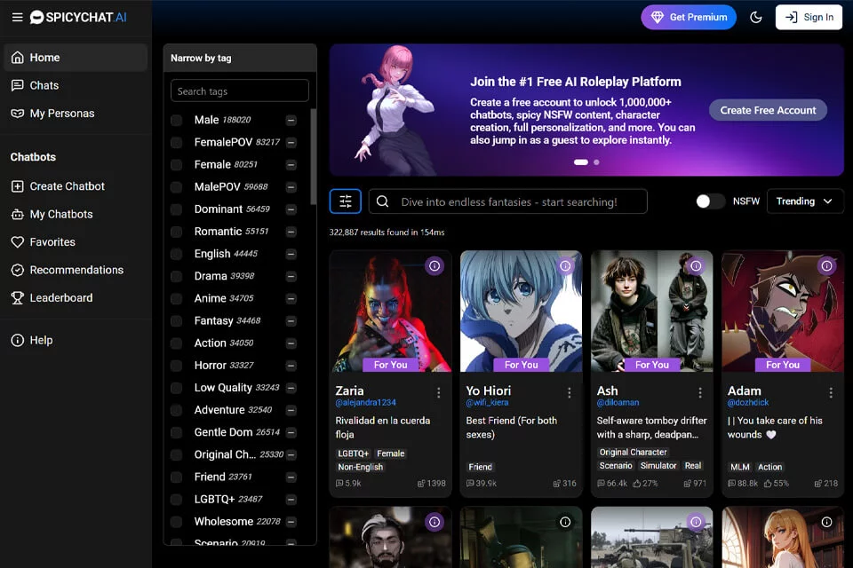Image resolution: width=853 pixels, height=568 pixels.
Task: Click Create Free Account button
Action: coord(768,110)
